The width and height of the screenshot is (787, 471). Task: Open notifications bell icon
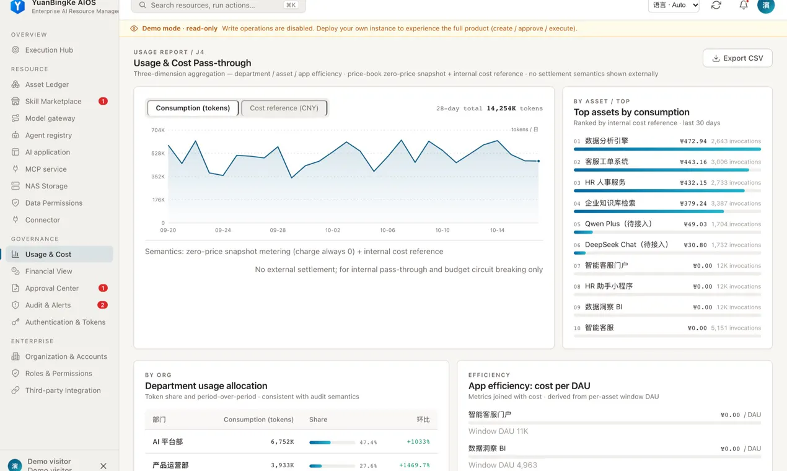(x=744, y=5)
